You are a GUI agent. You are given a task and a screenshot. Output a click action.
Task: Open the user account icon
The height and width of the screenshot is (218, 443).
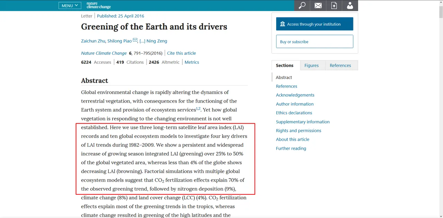pyautogui.click(x=350, y=6)
